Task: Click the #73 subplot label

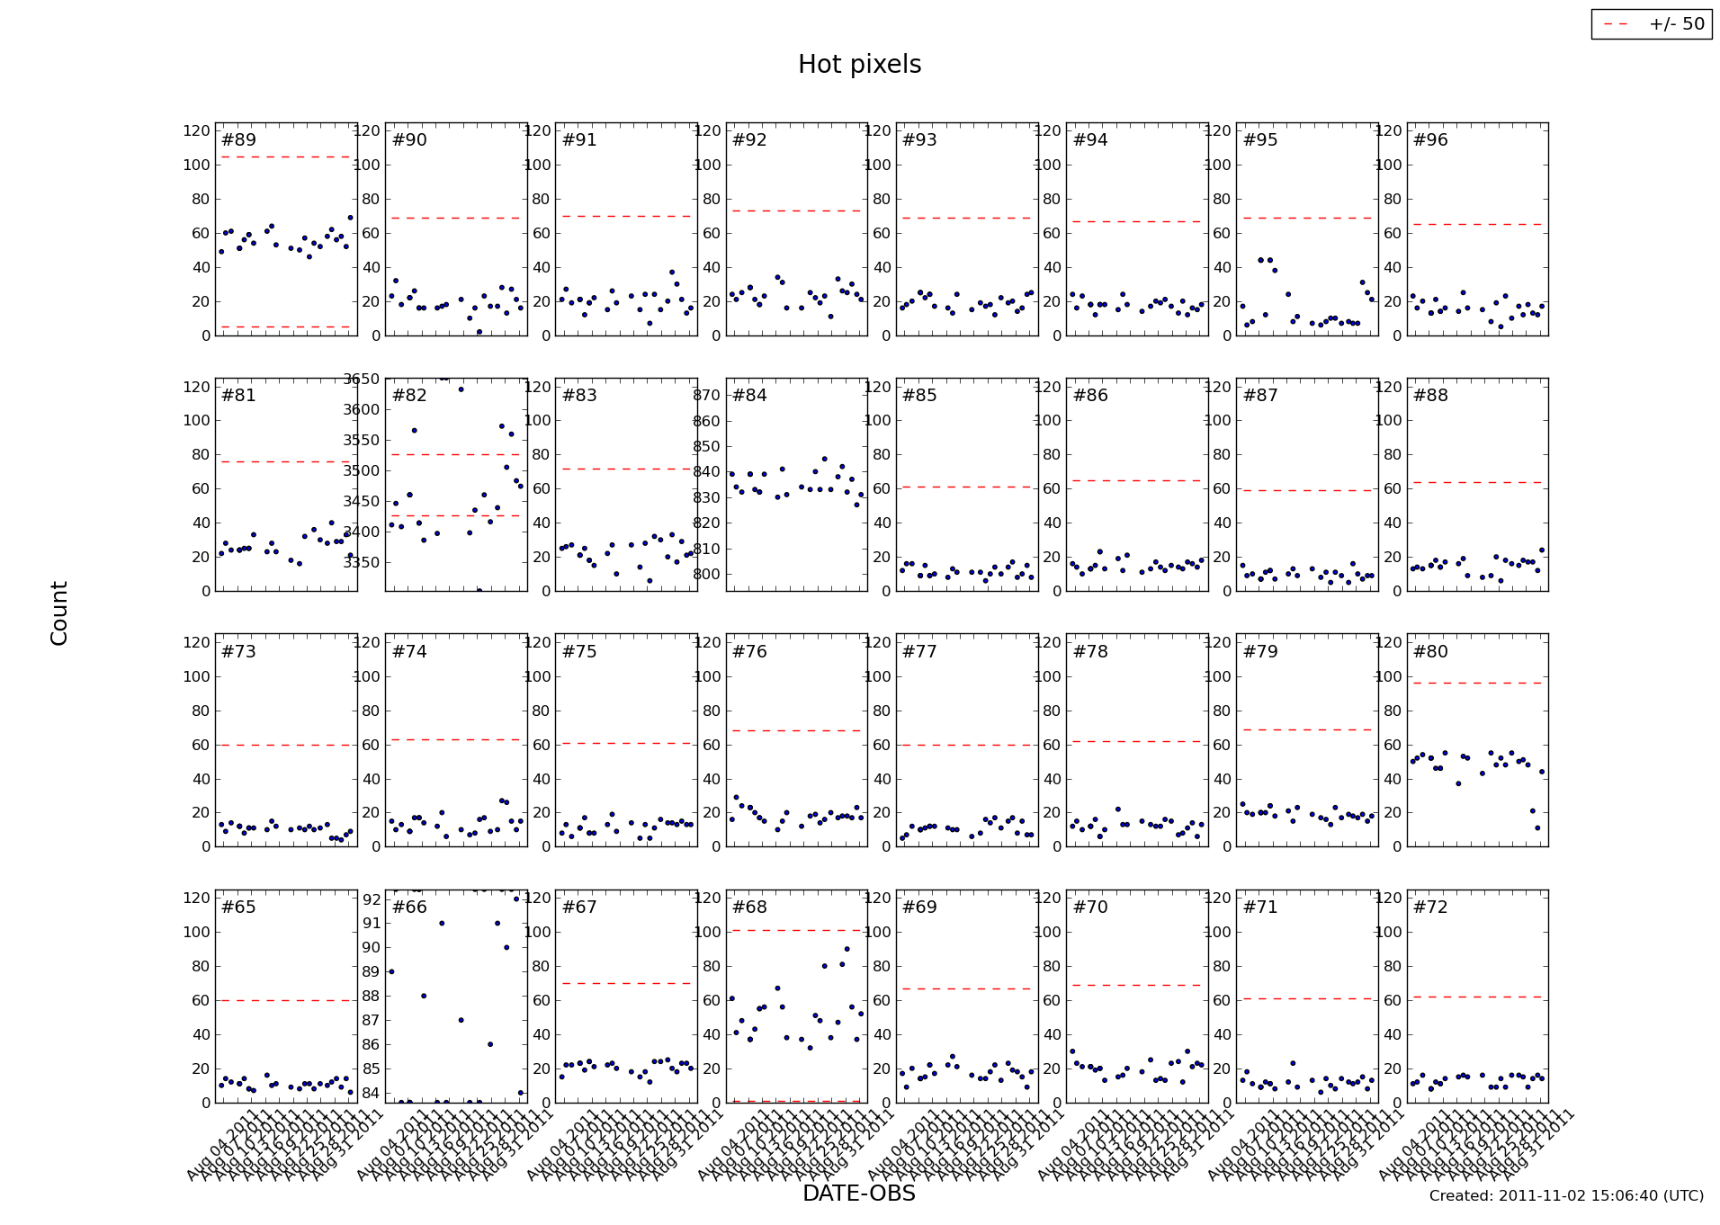Action: tap(238, 652)
